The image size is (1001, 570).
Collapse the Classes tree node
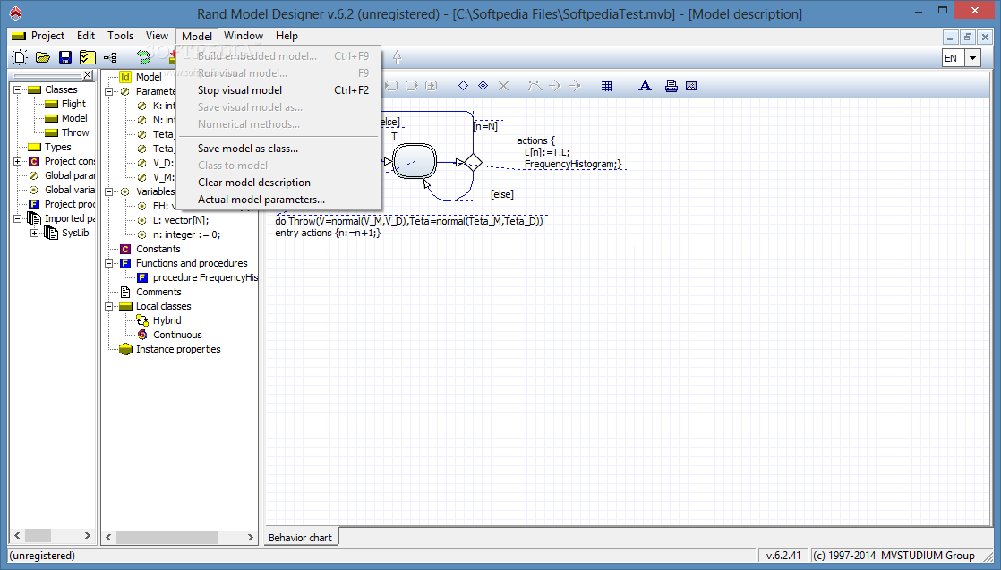tap(18, 89)
